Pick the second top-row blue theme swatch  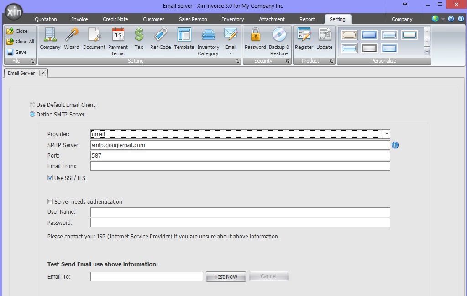(369, 35)
